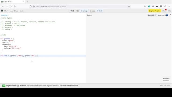Toggle the Output panel tab

(100, 11)
